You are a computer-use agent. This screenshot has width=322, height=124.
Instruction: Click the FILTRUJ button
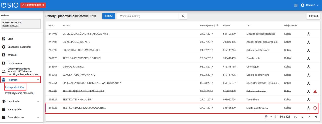coord(313,16)
